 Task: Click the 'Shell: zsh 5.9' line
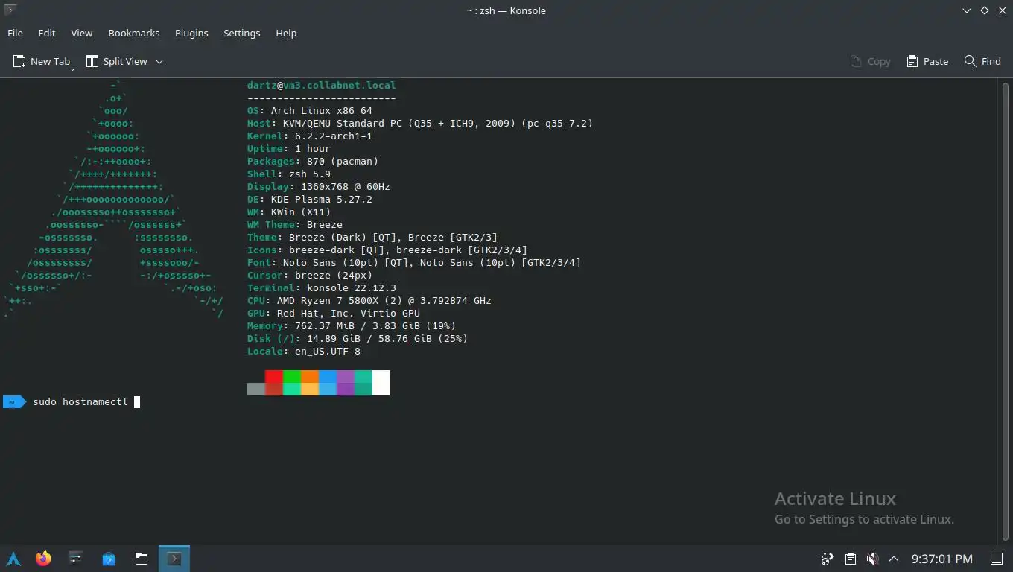(x=289, y=174)
